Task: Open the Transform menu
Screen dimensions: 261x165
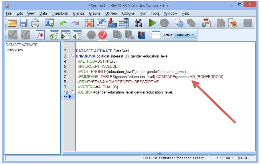Action: [x=60, y=13]
